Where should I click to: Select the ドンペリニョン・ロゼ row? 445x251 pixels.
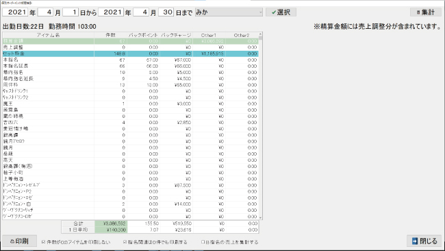coord(131,198)
